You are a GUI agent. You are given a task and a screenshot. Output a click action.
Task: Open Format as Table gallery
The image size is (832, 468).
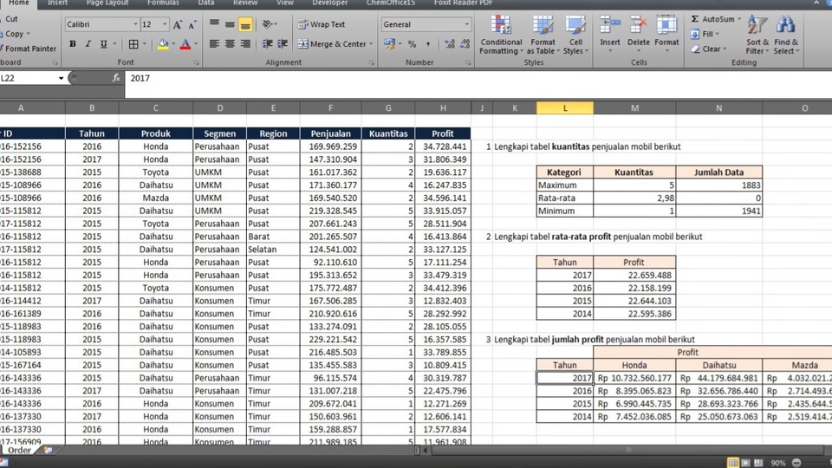click(543, 35)
